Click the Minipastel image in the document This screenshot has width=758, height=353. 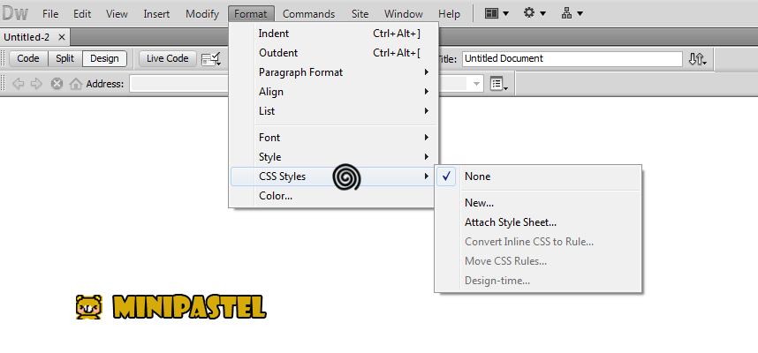[x=171, y=307]
